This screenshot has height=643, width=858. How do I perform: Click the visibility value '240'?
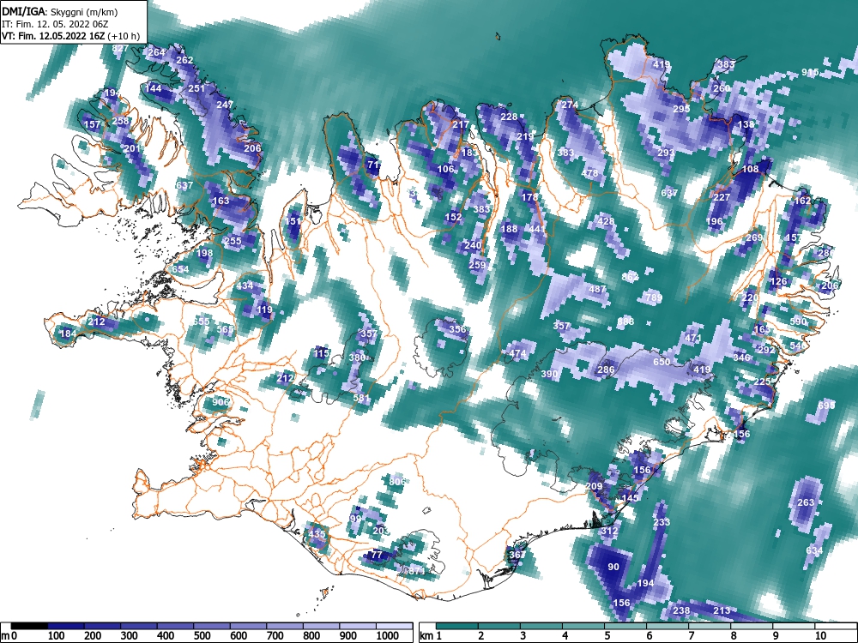[x=473, y=245]
